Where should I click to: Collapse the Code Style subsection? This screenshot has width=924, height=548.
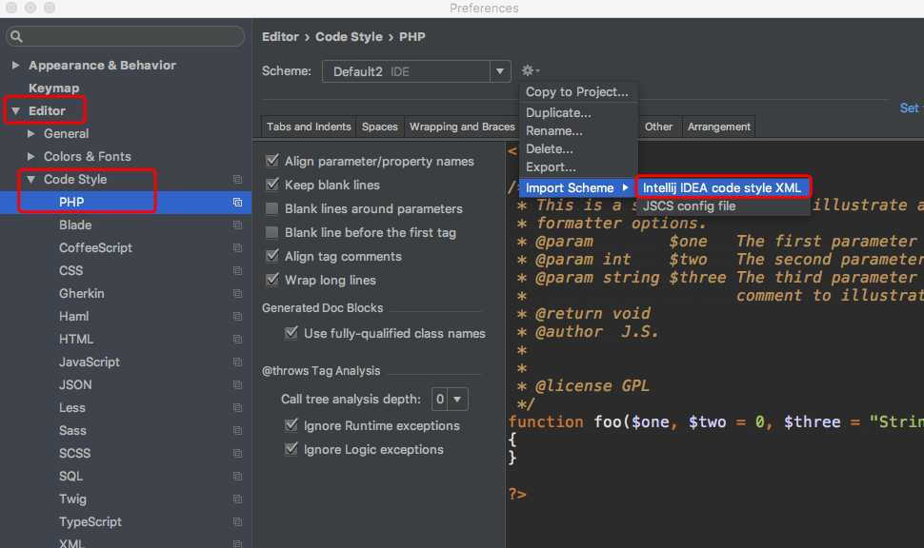click(31, 179)
